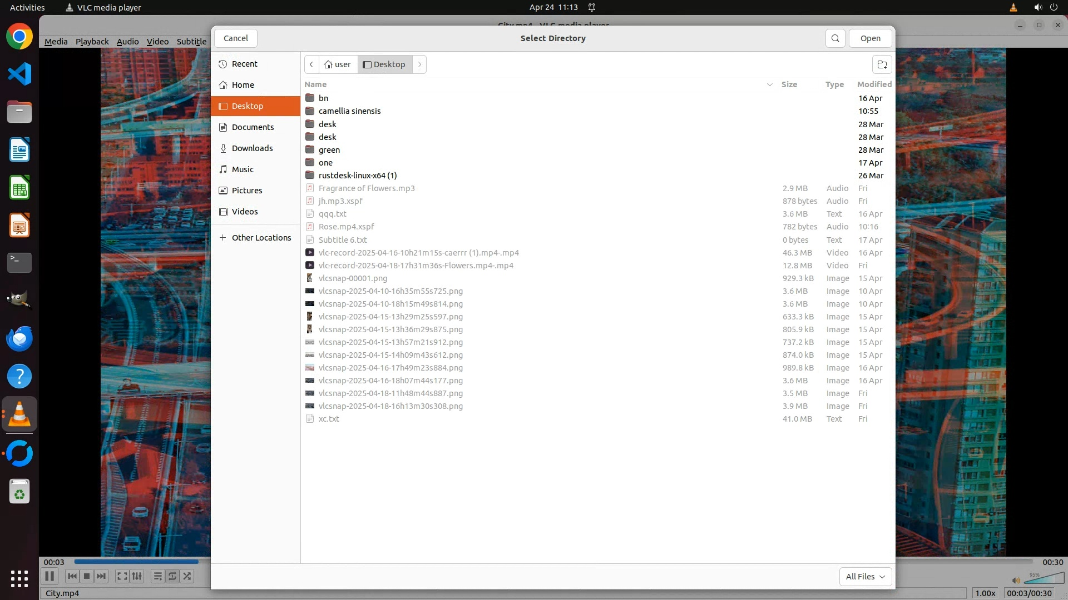Click the Open button
The width and height of the screenshot is (1068, 600).
(x=870, y=38)
